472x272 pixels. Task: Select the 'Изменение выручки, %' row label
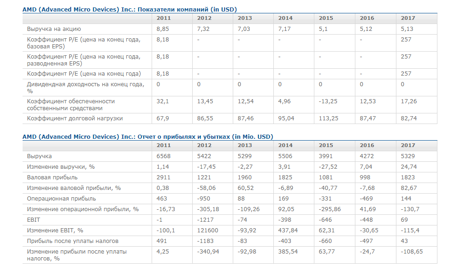click(61, 167)
